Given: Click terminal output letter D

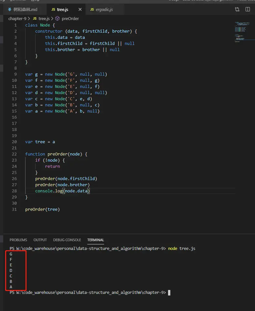Looking at the screenshot, I should (x=11, y=270).
